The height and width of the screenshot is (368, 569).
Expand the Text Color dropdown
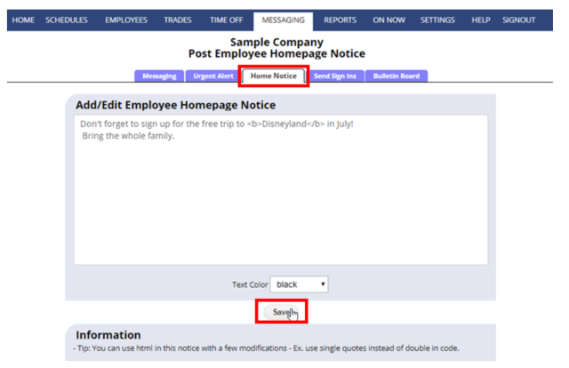pos(299,284)
